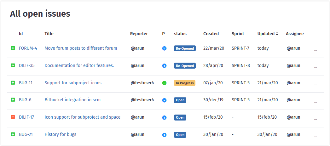Click reporter @testuser4 in the BUG-11 row
The width and height of the screenshot is (330, 146).
[142, 83]
